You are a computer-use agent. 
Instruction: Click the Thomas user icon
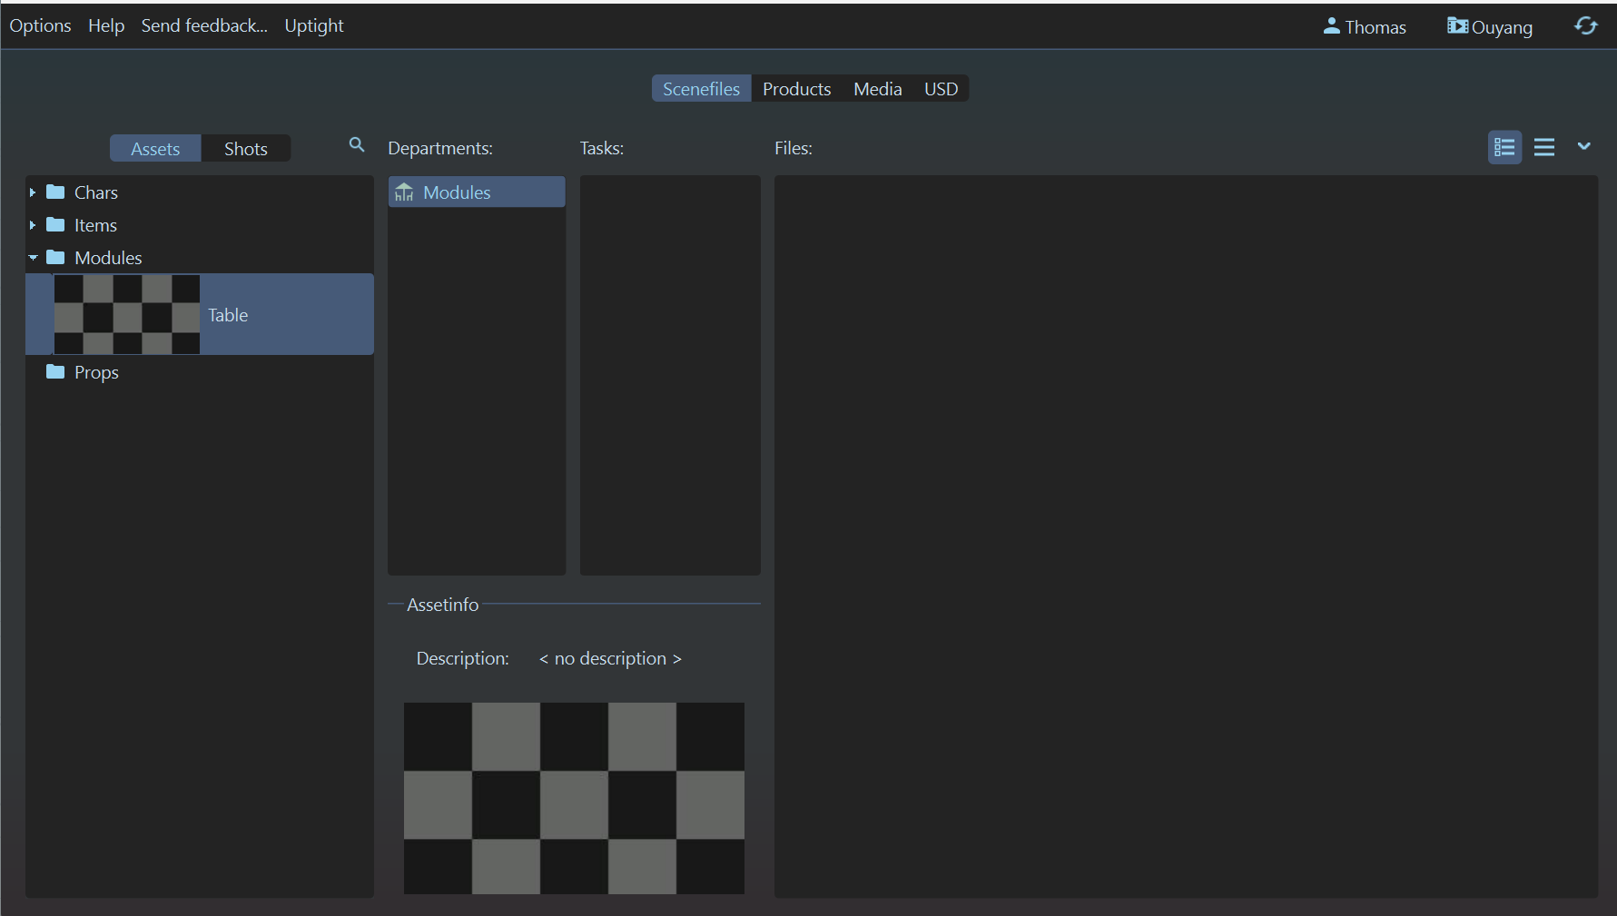[1331, 26]
